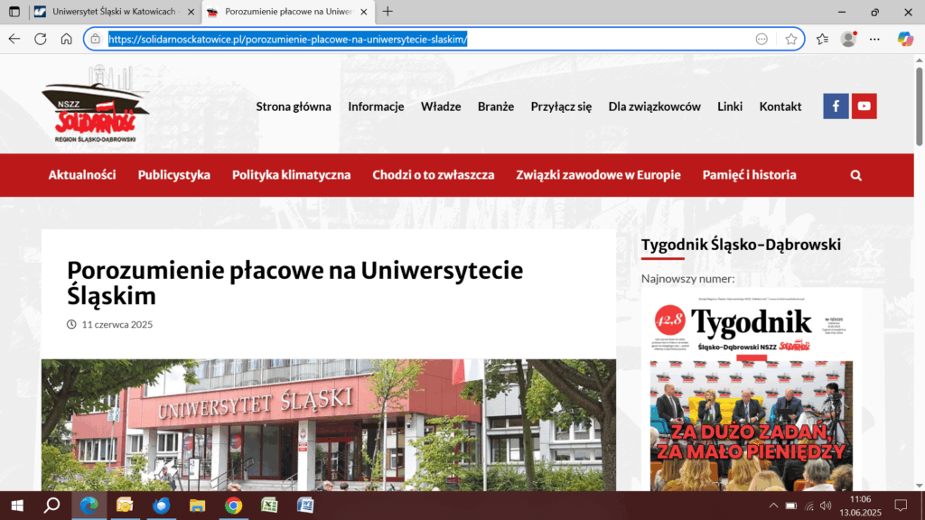Go to Kontakt page
This screenshot has width=925, height=520.
coord(780,107)
